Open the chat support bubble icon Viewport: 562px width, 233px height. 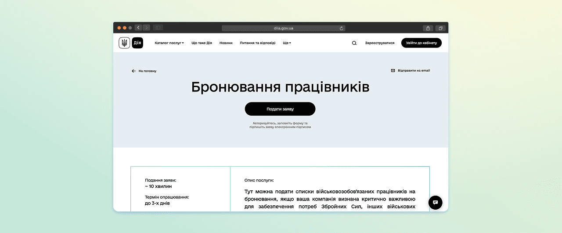tap(436, 203)
